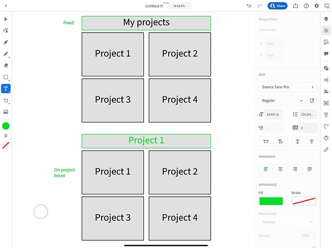Click the Place image tool
Viewport: 332px width, 248px height.
tap(6, 112)
